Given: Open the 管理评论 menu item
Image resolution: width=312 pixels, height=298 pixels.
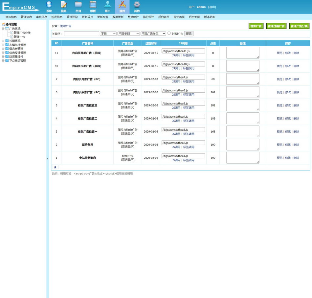Looking at the screenshot, I should (x=72, y=17).
